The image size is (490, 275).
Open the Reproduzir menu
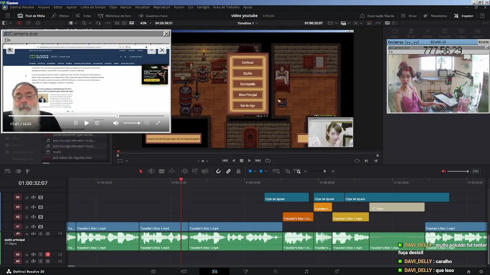pyautogui.click(x=162, y=7)
